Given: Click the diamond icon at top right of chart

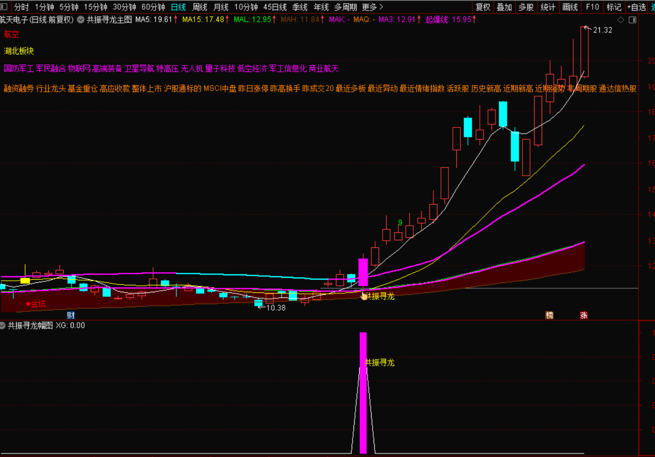Looking at the screenshot, I should point(621,20).
